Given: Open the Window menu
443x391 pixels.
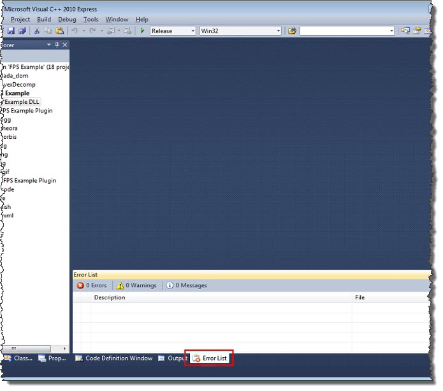Looking at the screenshot, I should coord(117,20).
